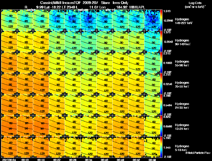Click the 'Cassini/MIMI Inca mTOF' title text

60,3
